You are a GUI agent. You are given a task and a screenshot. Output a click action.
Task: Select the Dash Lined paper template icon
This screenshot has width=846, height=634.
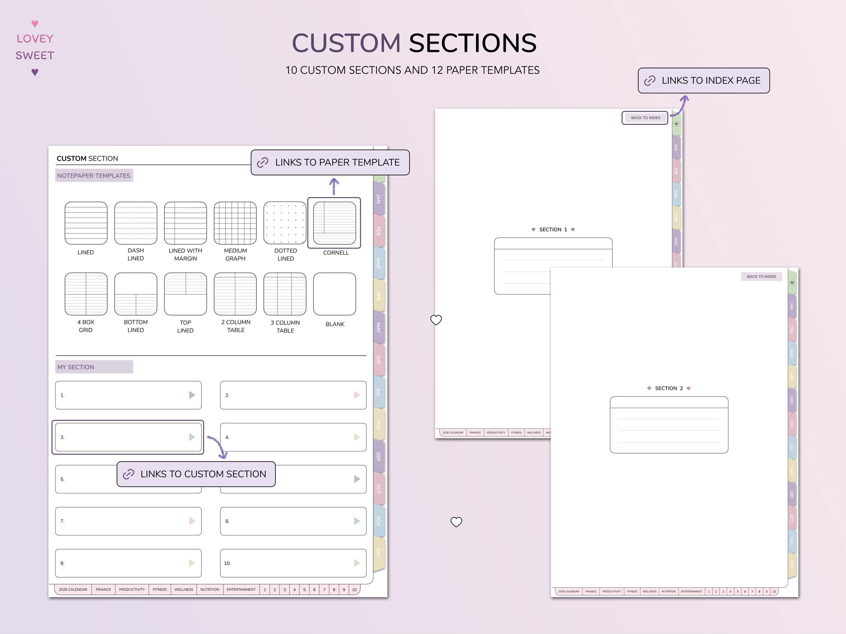pos(136,223)
